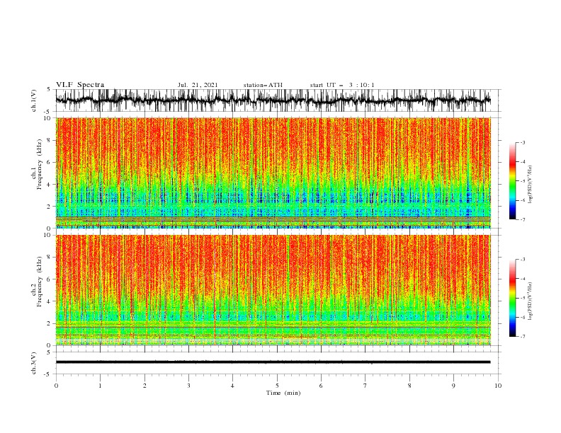Click the ch.1 frequency axis "2" tick label
The image size is (561, 433).
pos(49,207)
